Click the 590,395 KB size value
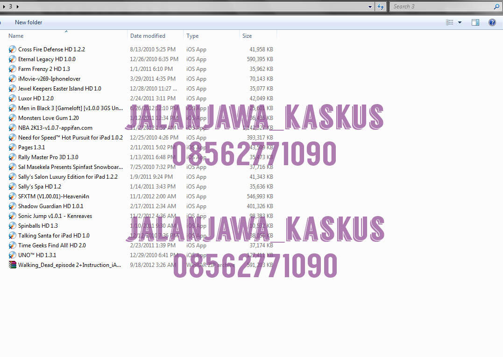Viewport: 503px width, 357px height. [260, 59]
